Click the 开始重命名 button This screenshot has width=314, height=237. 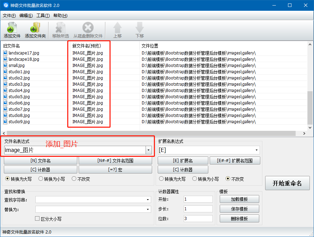coord(288,183)
